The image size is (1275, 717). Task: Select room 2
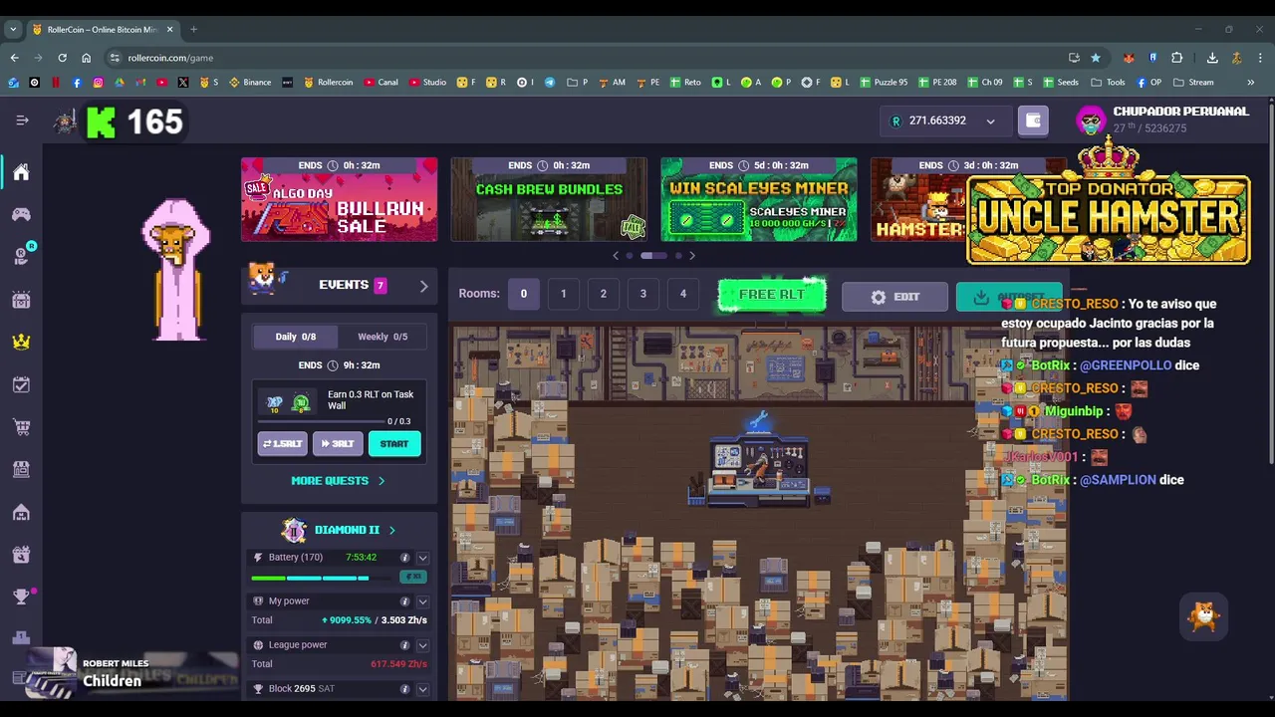coord(604,294)
